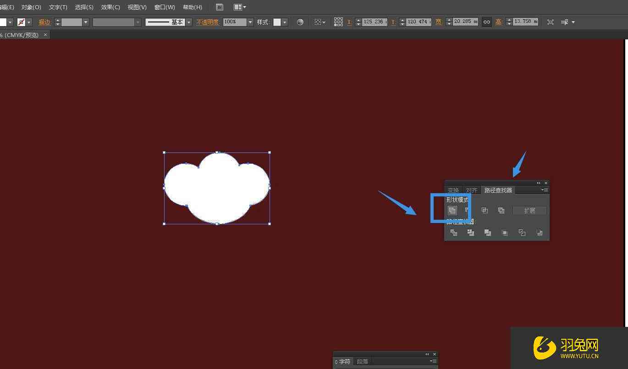This screenshot has height=369, width=628.
Task: Click the 扩展 button in Pathfinder
Action: (x=529, y=211)
